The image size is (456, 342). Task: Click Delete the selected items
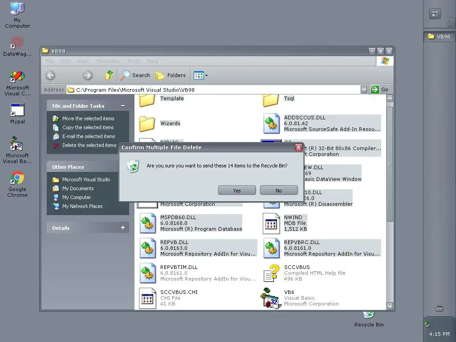click(89, 145)
